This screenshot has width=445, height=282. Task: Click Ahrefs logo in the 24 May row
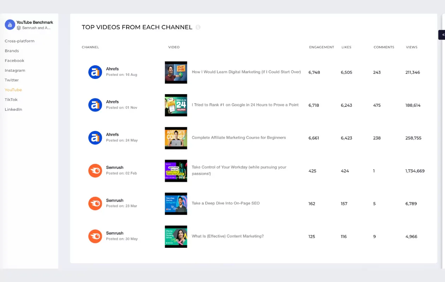point(95,138)
